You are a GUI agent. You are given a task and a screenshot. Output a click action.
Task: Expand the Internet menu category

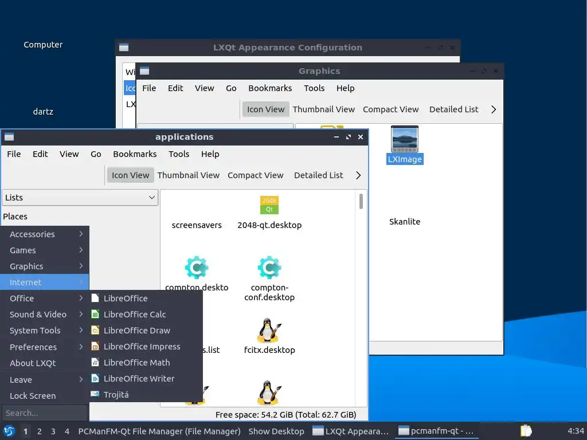point(45,282)
